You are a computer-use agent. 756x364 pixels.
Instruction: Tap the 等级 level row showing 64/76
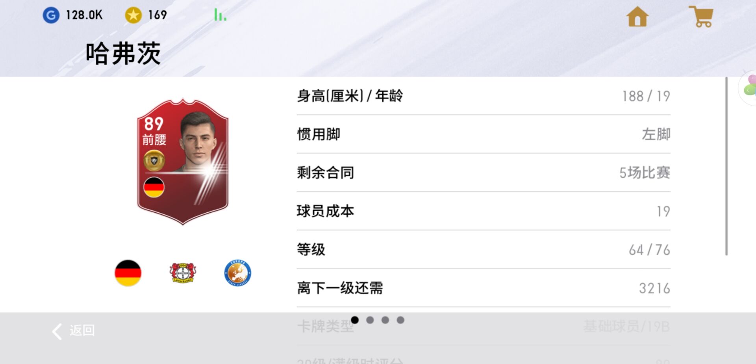(x=484, y=249)
